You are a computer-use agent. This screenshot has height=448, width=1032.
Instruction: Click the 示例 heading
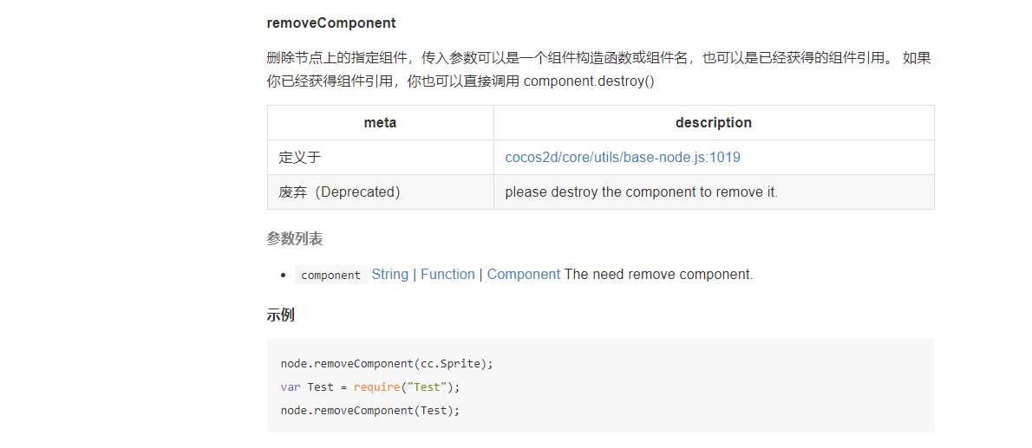[x=281, y=315]
